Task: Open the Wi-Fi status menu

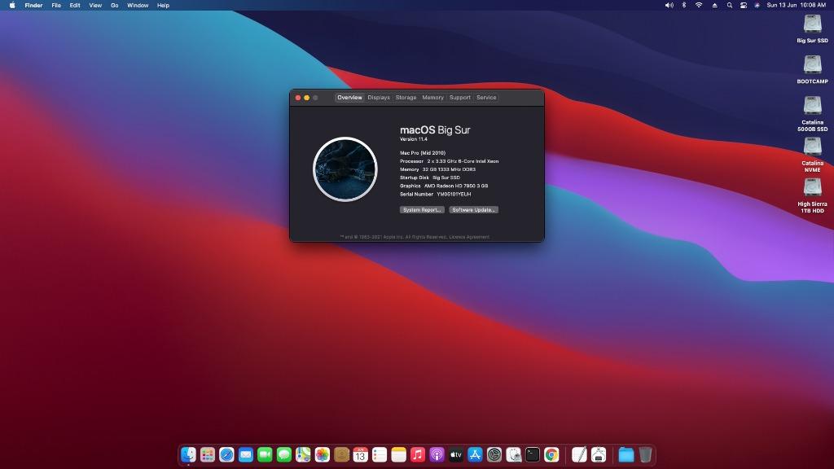Action: click(x=699, y=6)
